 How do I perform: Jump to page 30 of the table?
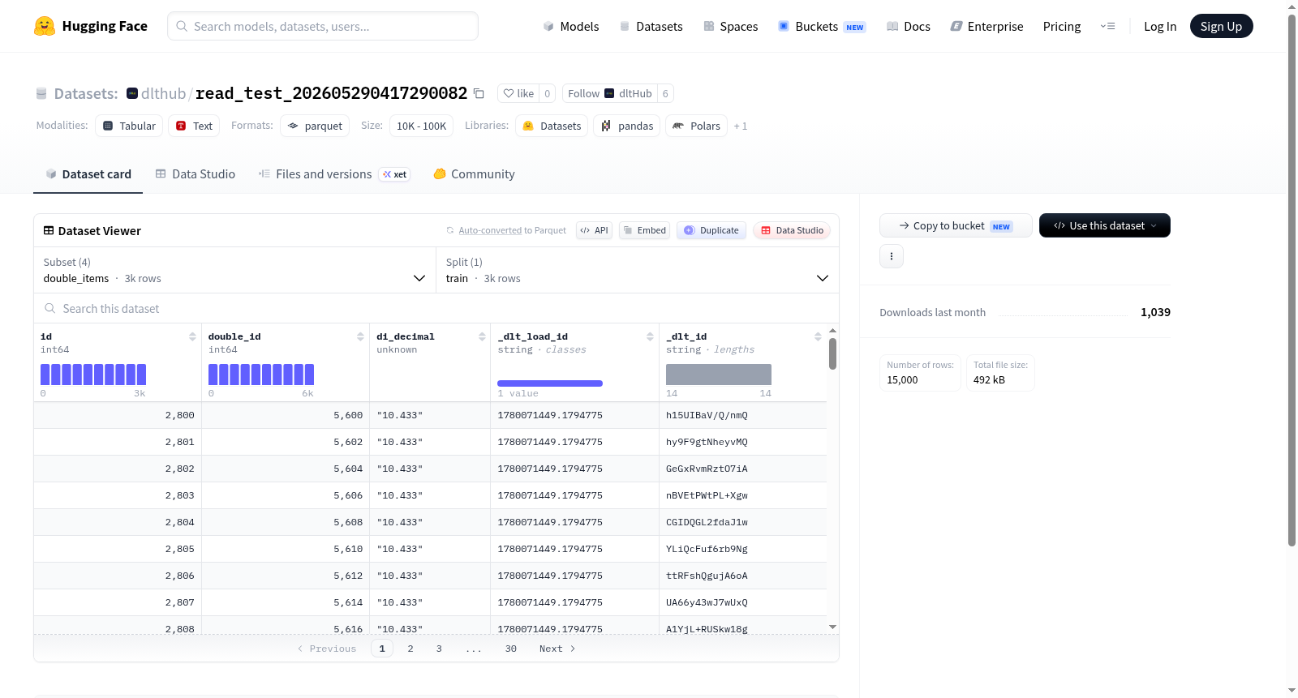(x=511, y=649)
